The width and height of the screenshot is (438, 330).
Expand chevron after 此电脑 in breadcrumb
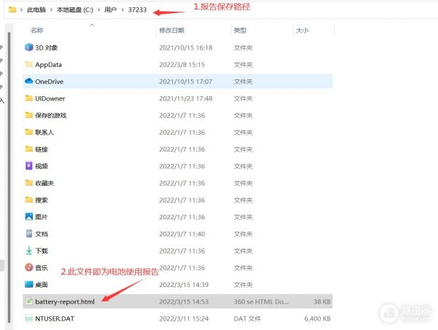[51, 9]
